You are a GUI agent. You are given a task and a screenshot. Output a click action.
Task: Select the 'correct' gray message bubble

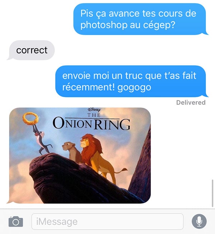coord(32,50)
